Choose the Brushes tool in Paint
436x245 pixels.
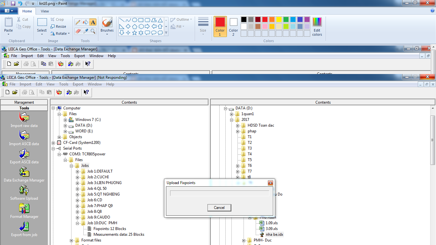click(x=107, y=26)
